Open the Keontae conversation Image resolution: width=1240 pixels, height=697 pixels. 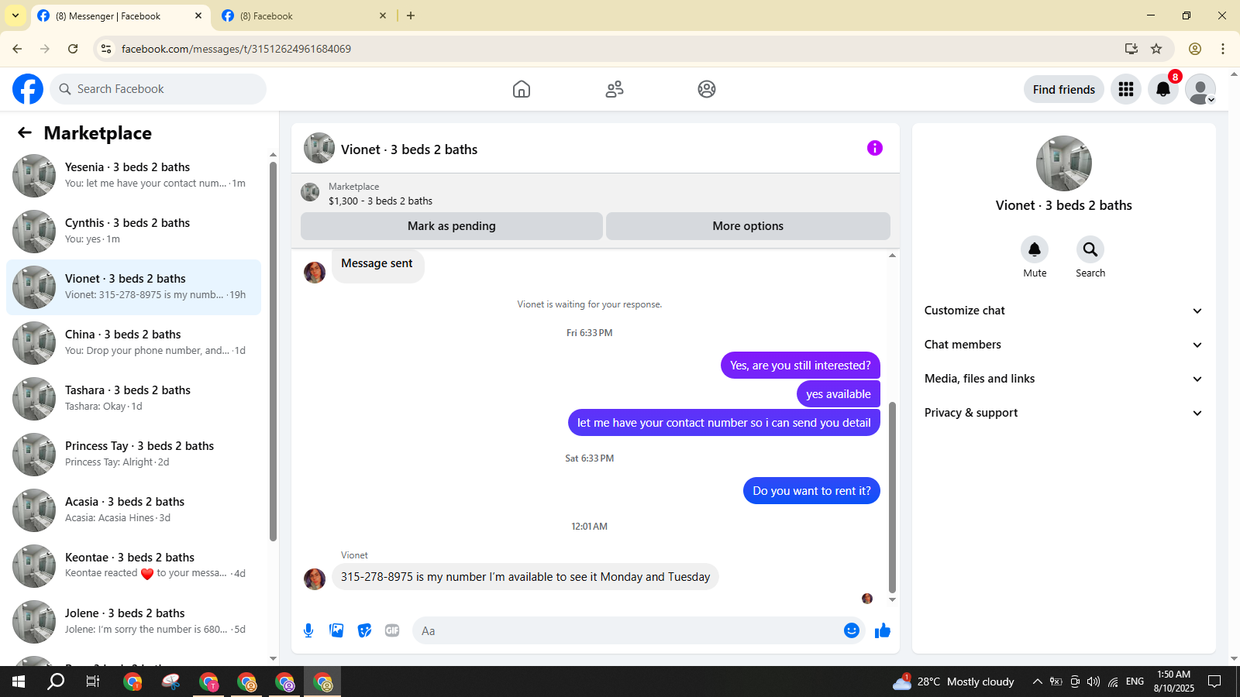[133, 566]
